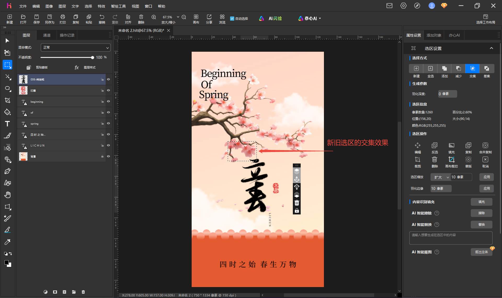The image size is (502, 298).
Task: Click the Invert selection icon
Action: click(435, 148)
